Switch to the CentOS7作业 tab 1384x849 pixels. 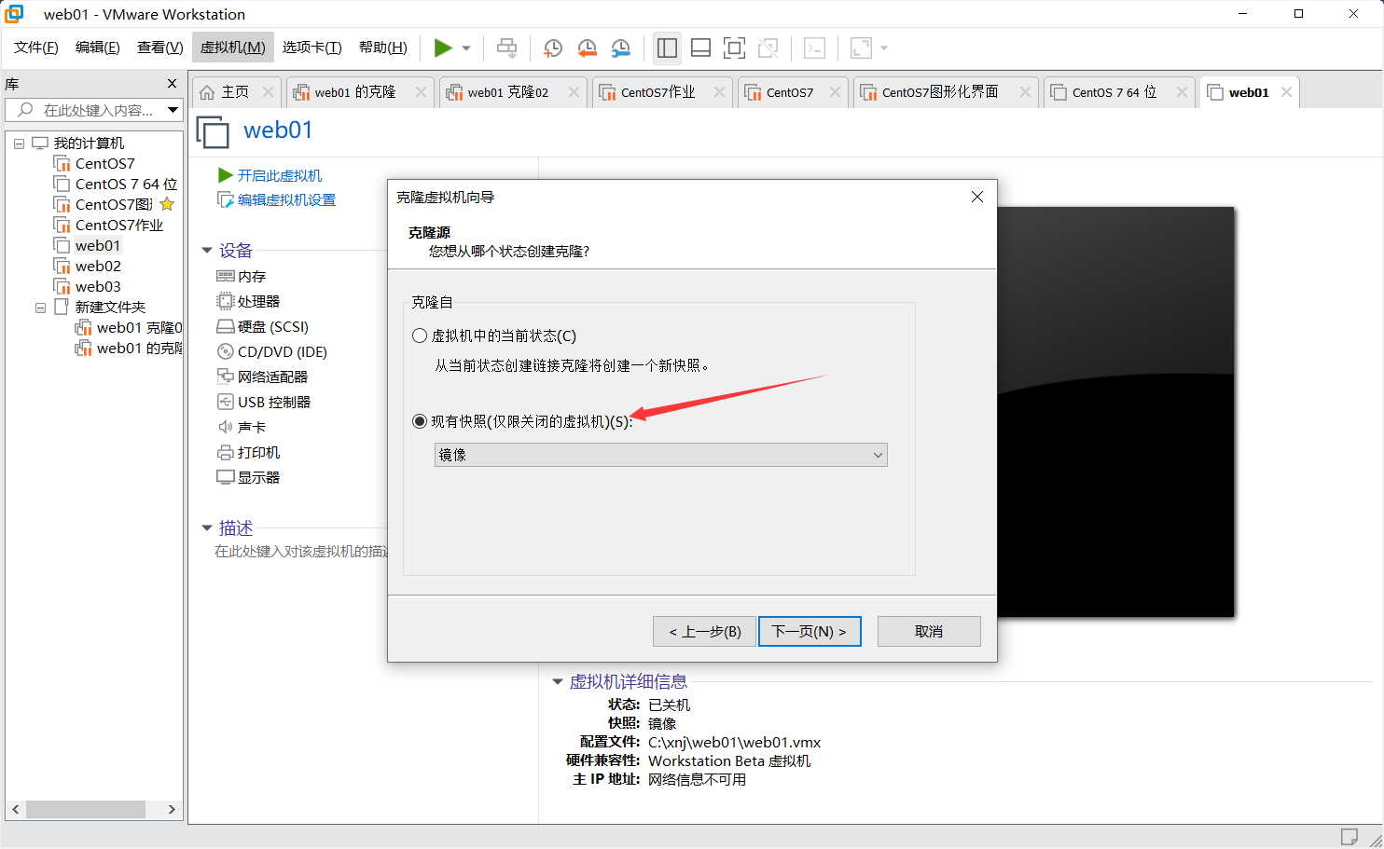pyautogui.click(x=657, y=92)
